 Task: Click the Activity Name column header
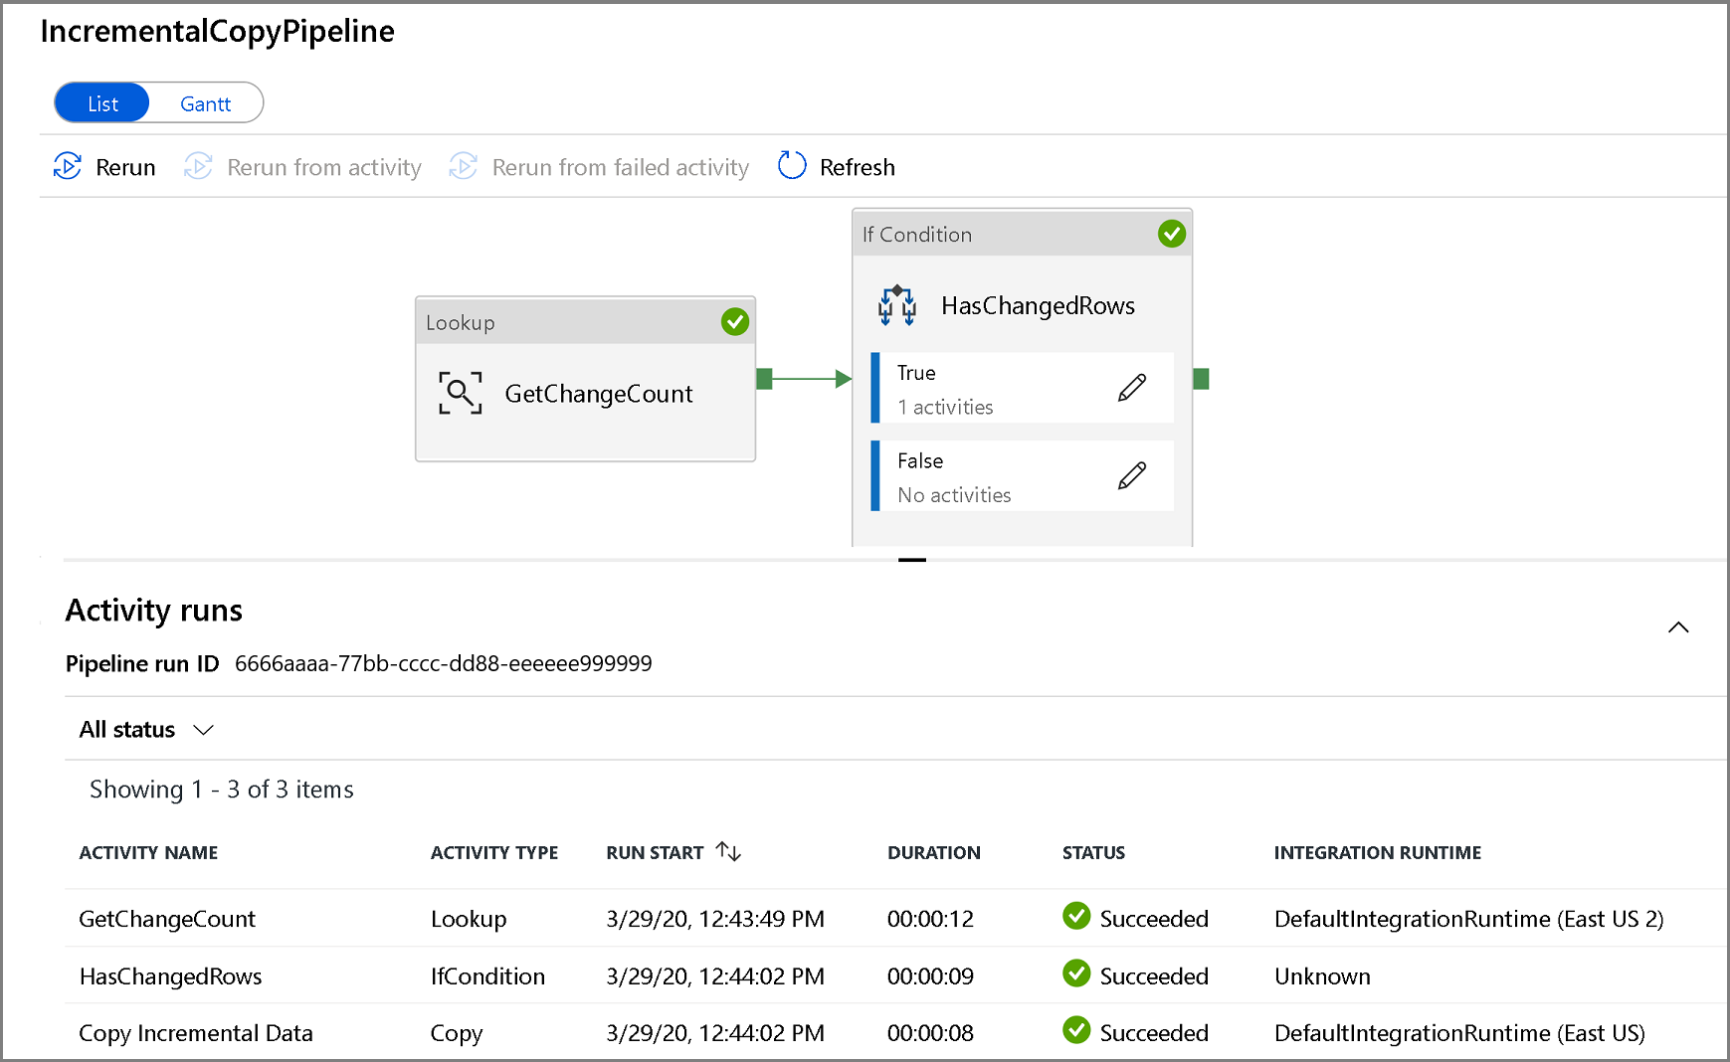148,852
